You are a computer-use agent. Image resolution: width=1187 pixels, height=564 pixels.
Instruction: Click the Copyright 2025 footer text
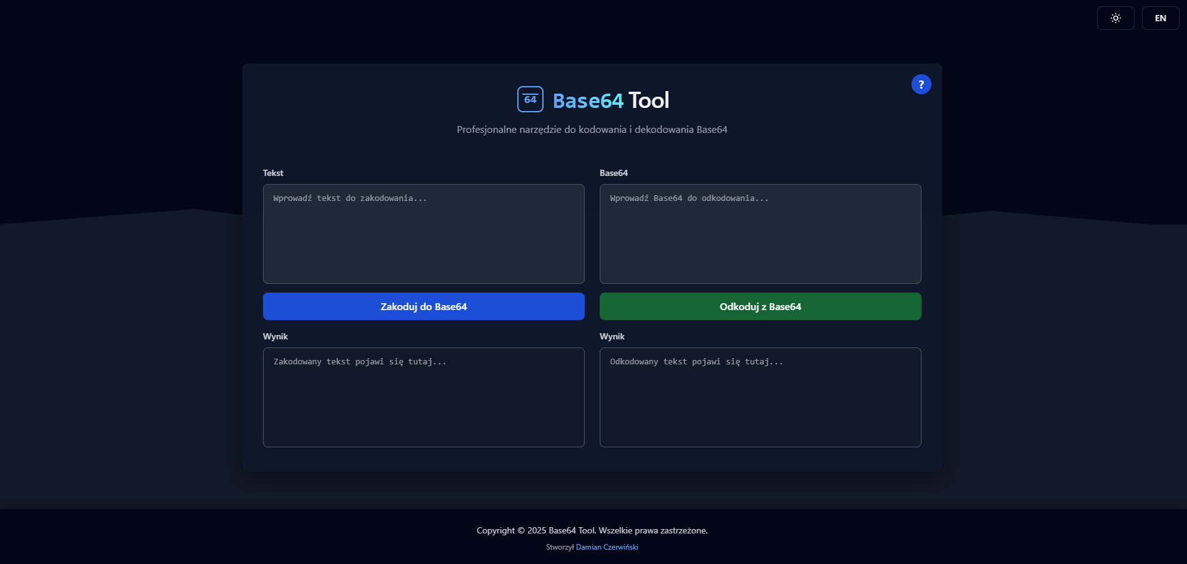pyautogui.click(x=592, y=530)
